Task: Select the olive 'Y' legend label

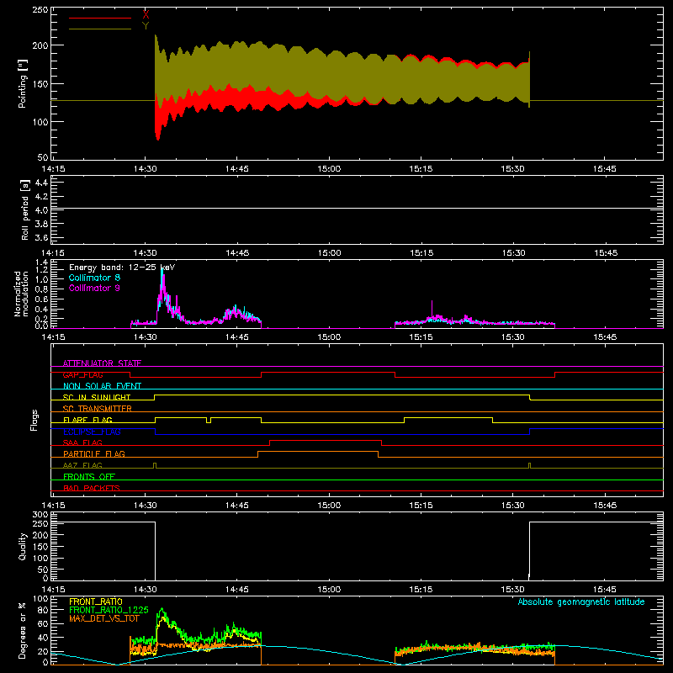Action: pyautogui.click(x=146, y=26)
